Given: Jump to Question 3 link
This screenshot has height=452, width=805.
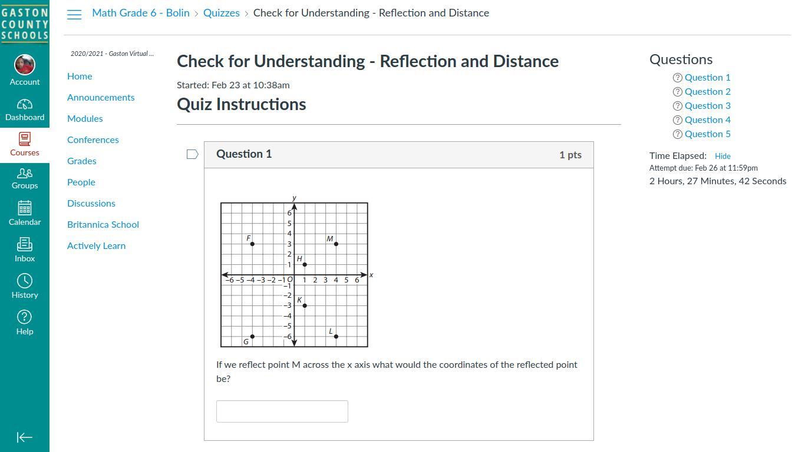Looking at the screenshot, I should coord(707,105).
